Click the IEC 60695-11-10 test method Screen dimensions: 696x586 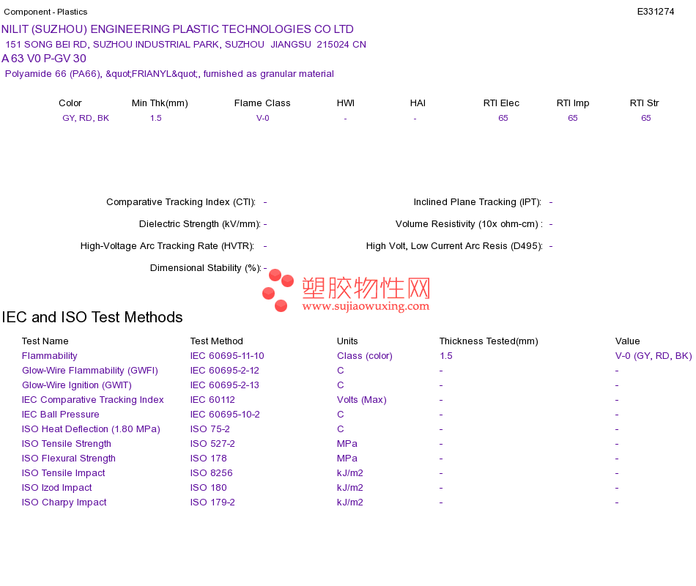pos(227,356)
